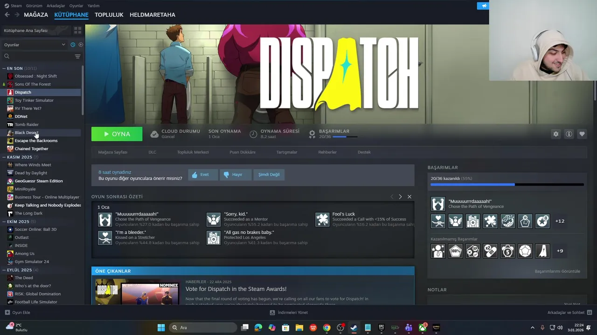Click Kütüphane Ana Sayfası button
This screenshot has height=335, width=597.
tap(36, 30)
